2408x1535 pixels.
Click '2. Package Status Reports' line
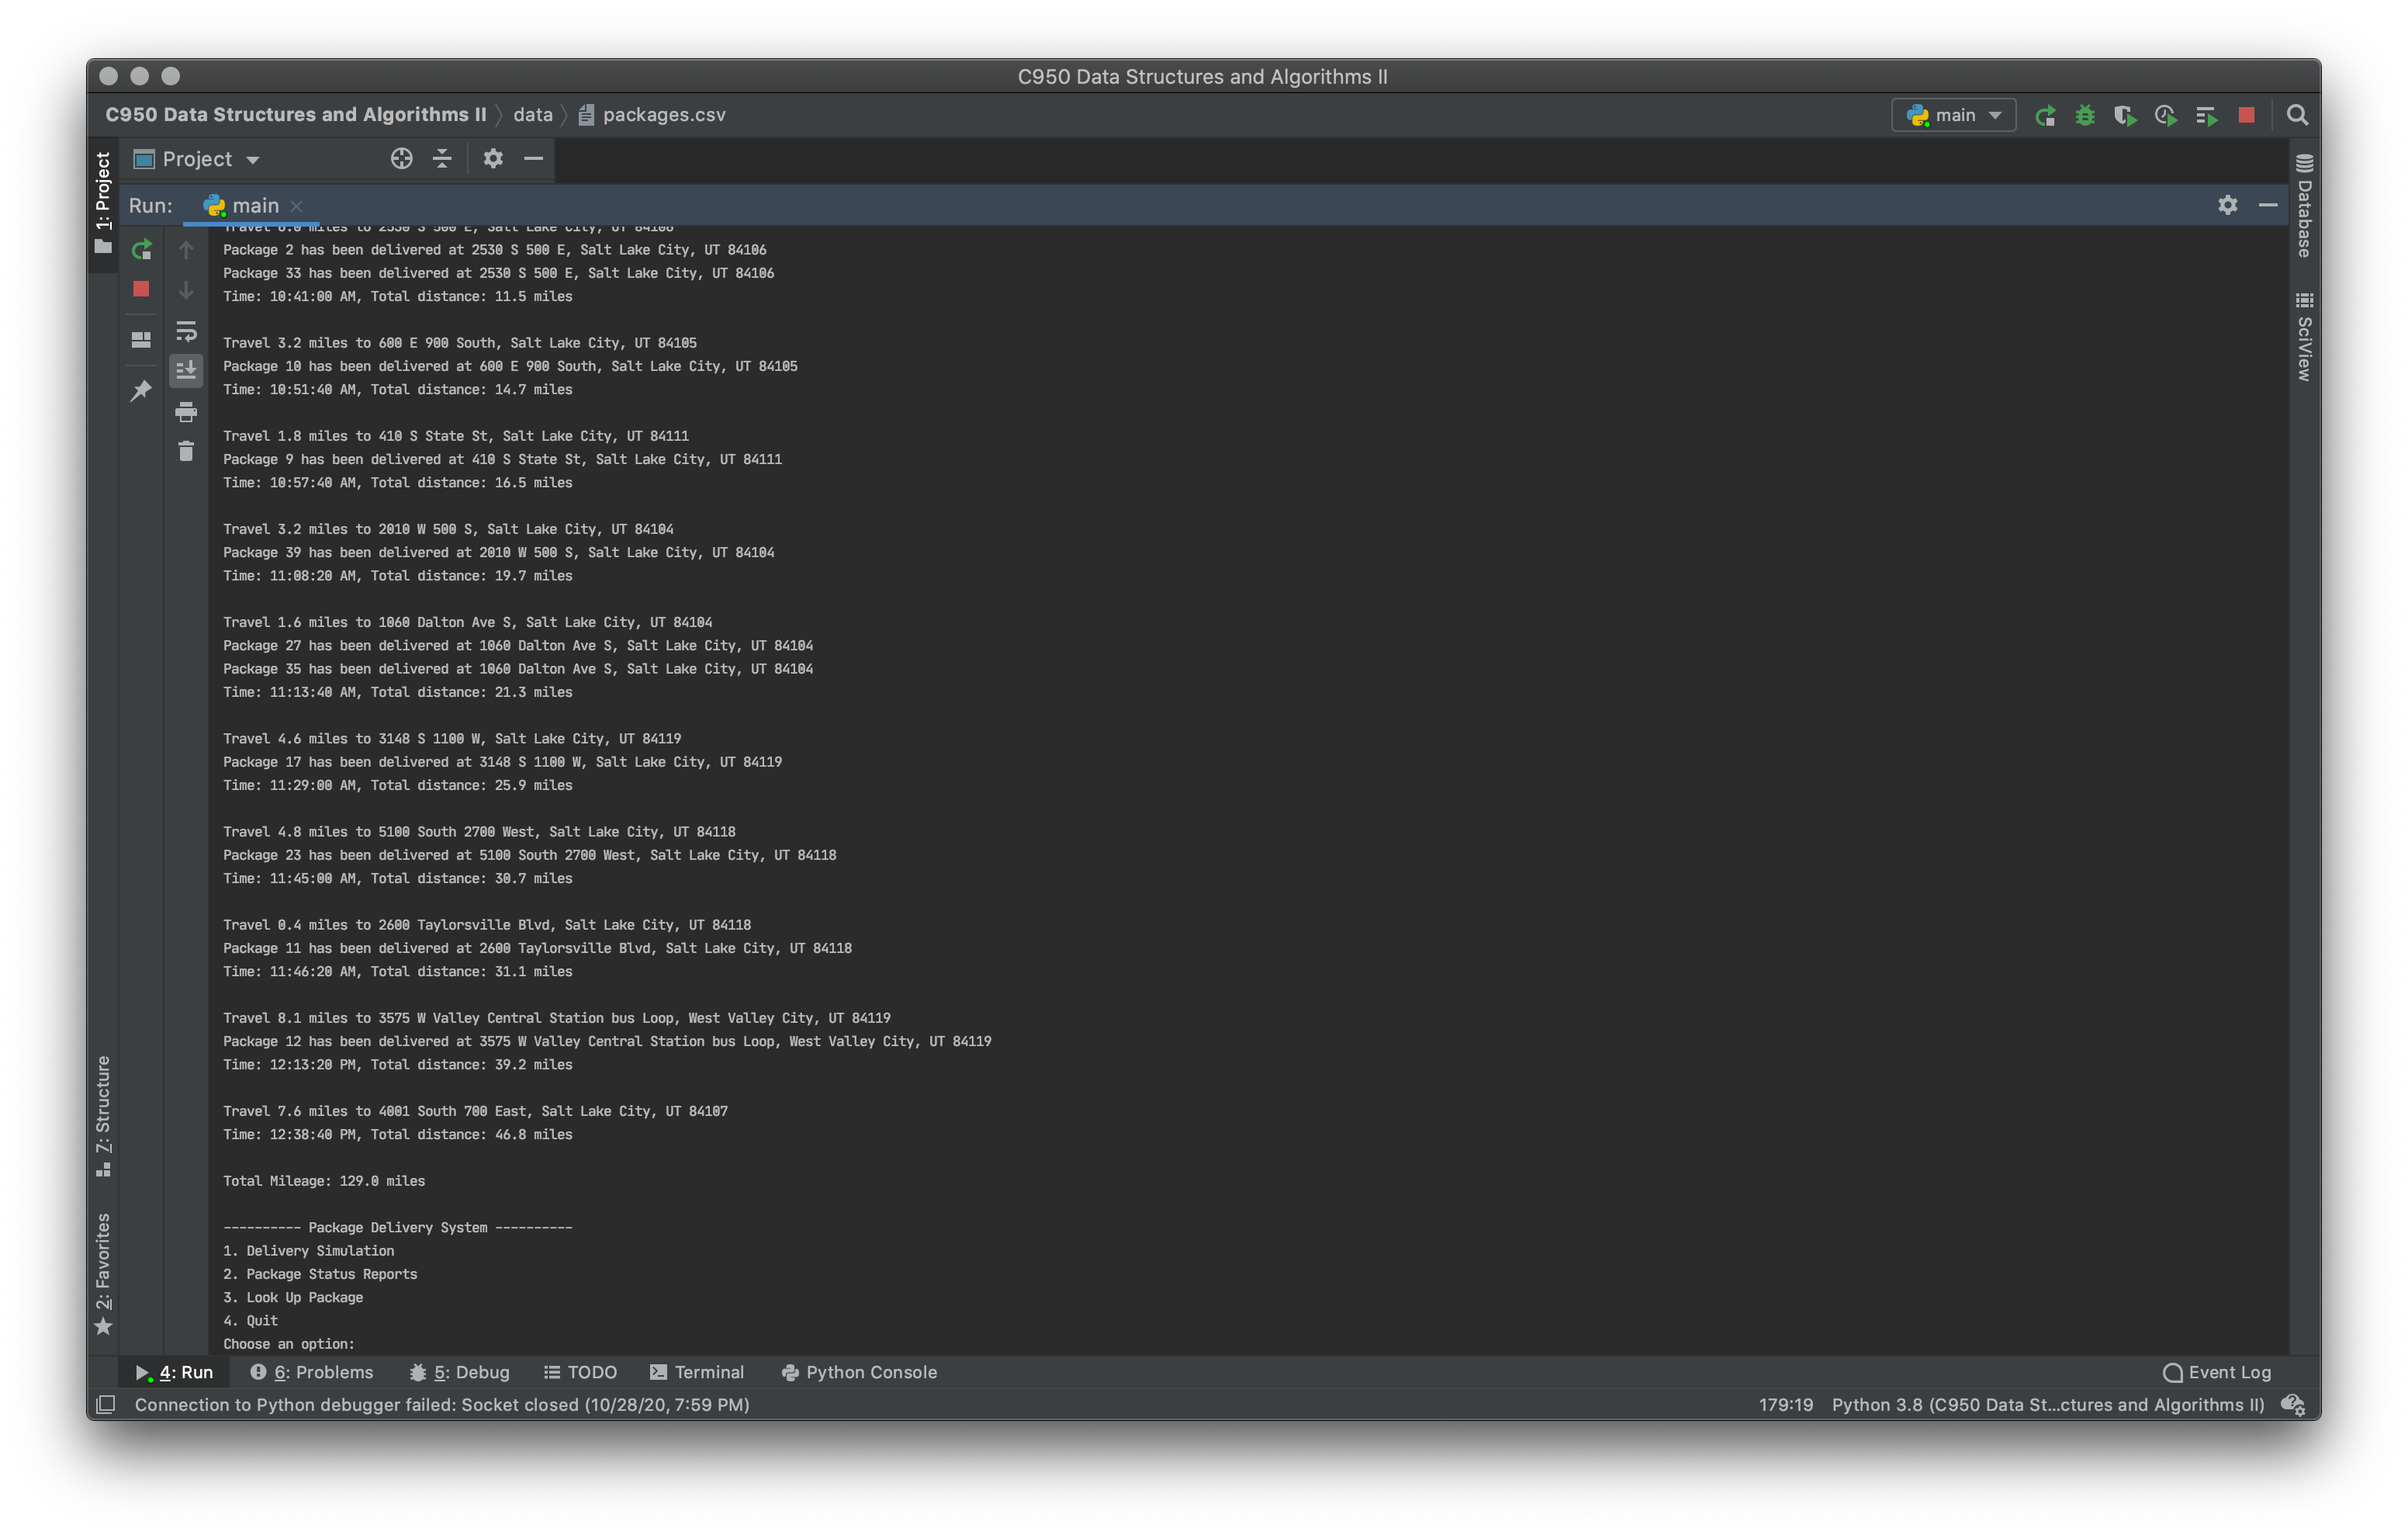click(x=320, y=1273)
